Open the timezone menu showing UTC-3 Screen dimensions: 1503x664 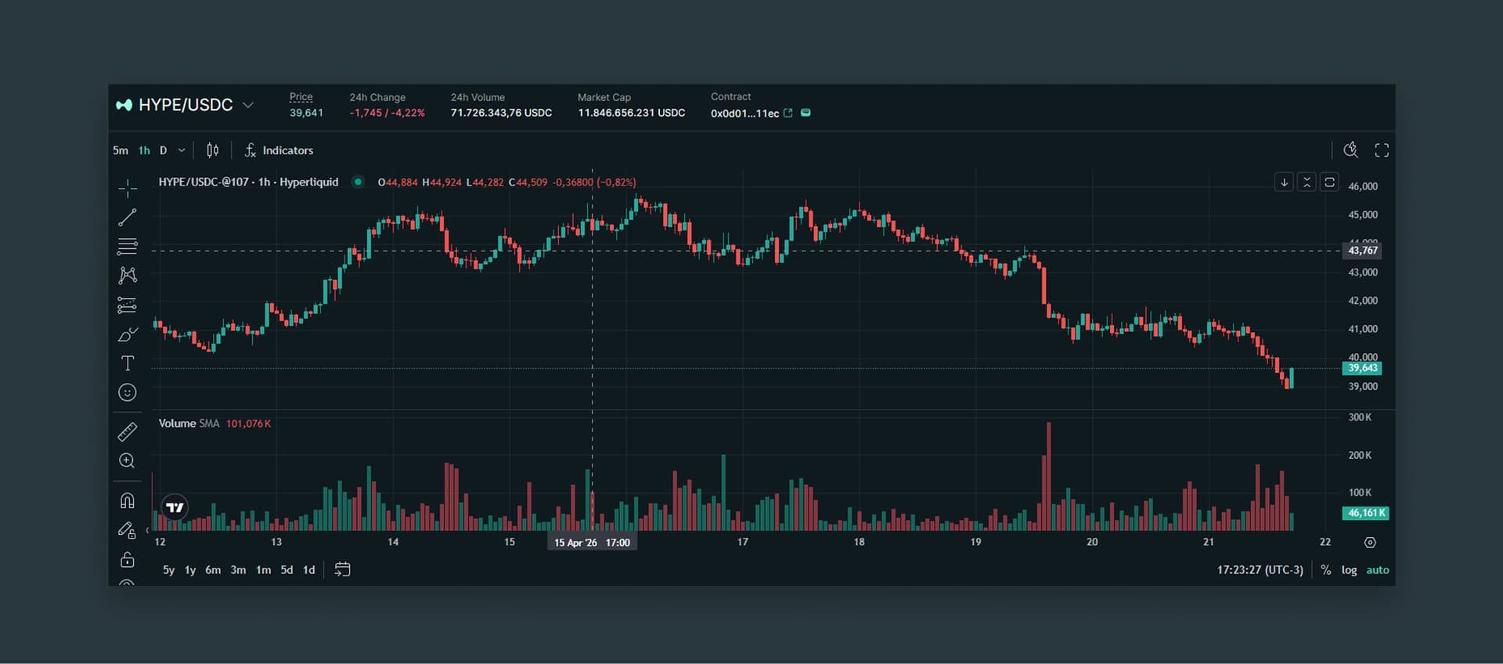tap(1260, 570)
